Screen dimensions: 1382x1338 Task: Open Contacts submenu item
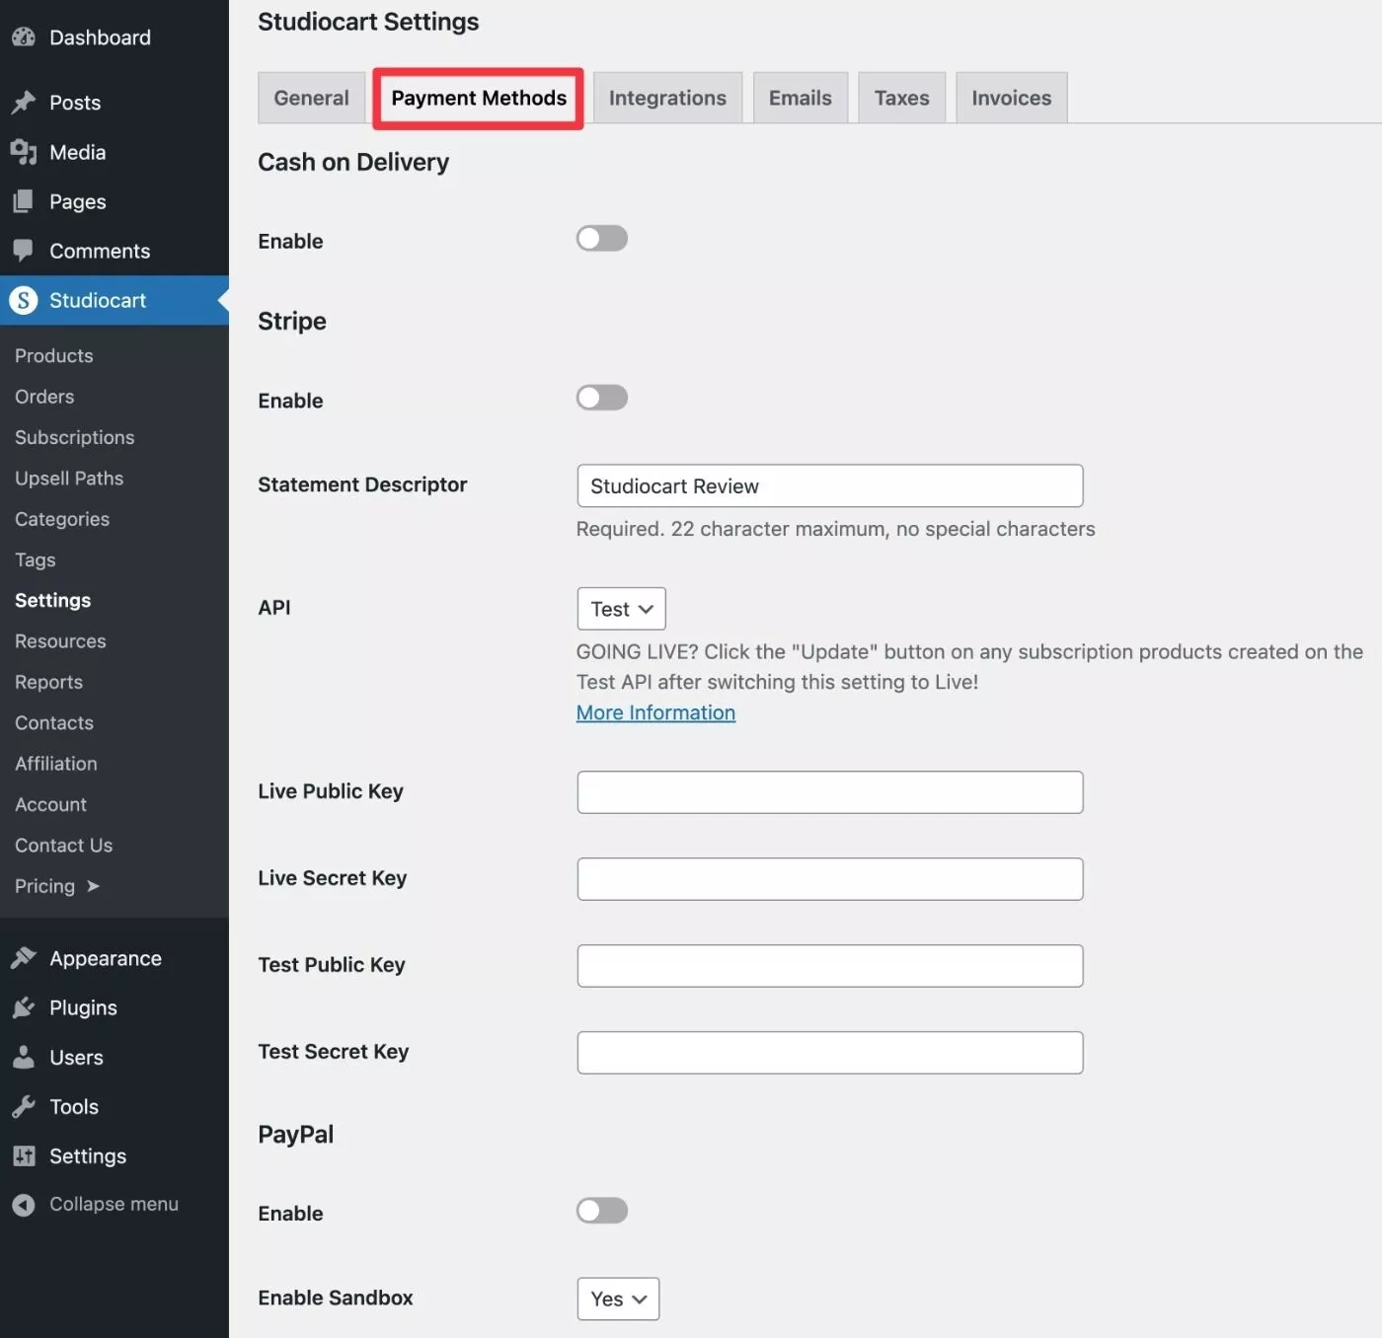tap(54, 723)
